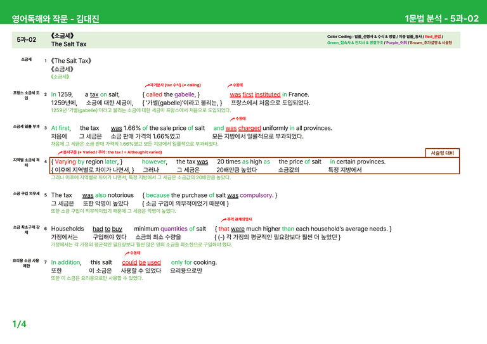Click the phrase '20 times as high as'
Viewport: 487px width, 344px height.
(243, 162)
